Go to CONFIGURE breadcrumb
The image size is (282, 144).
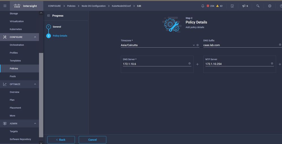coord(54,6)
